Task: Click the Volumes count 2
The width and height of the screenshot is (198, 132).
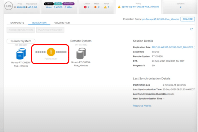Action: (x=181, y=7)
